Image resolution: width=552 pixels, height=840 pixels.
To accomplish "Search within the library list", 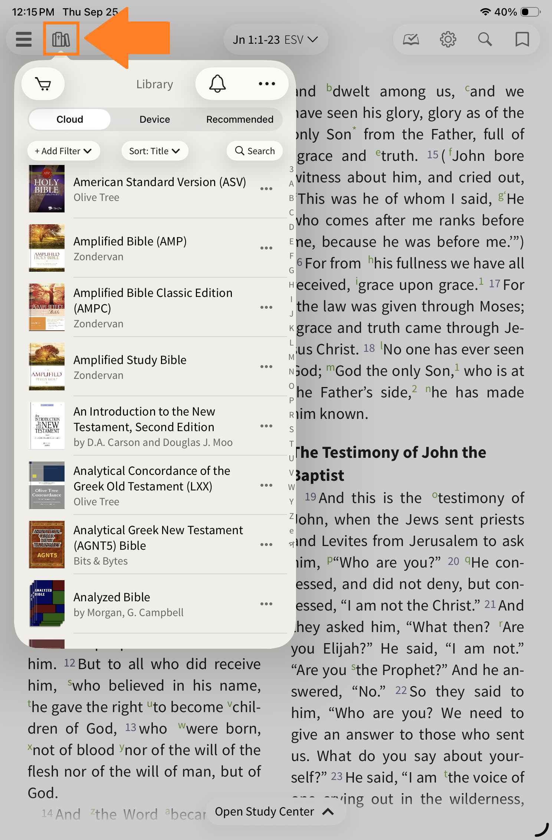I will pyautogui.click(x=255, y=151).
